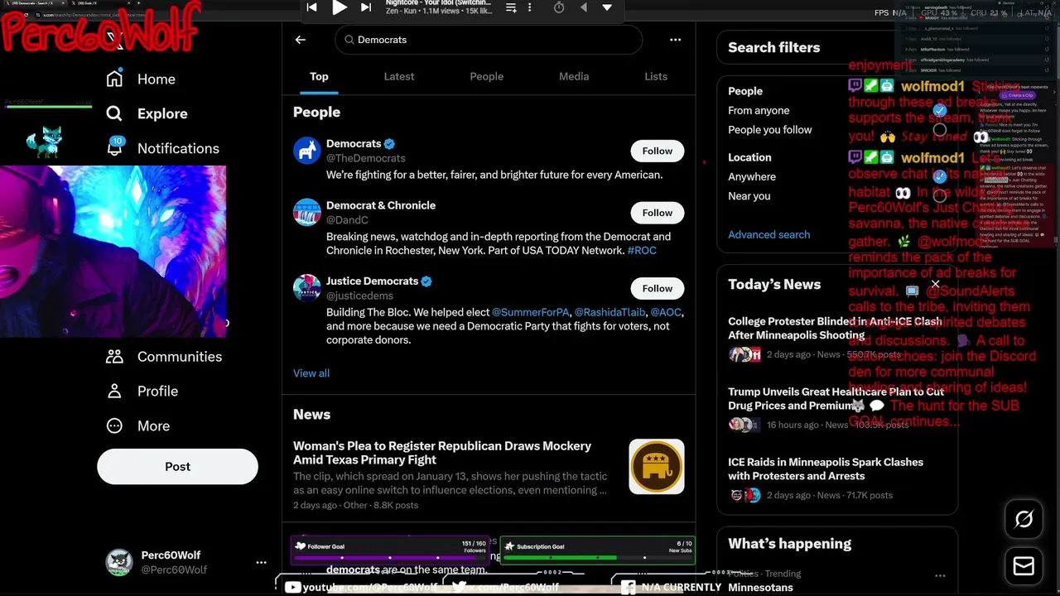Go back using search arrow
The image size is (1060, 596).
point(301,40)
